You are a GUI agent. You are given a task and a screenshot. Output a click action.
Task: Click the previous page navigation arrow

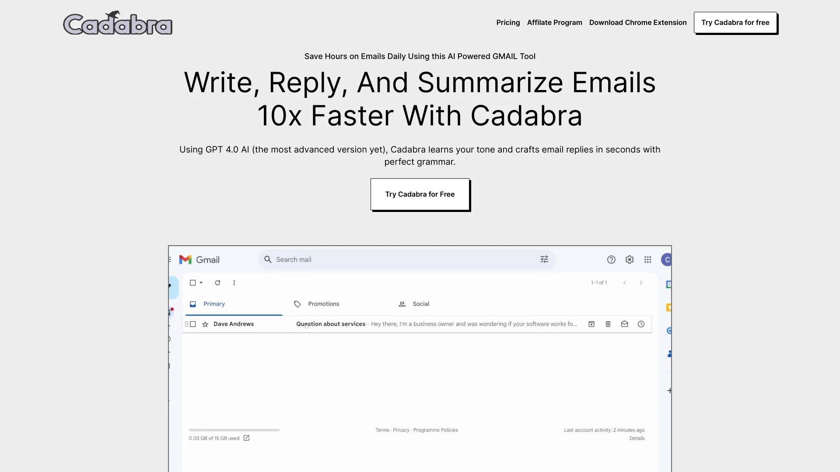click(625, 282)
